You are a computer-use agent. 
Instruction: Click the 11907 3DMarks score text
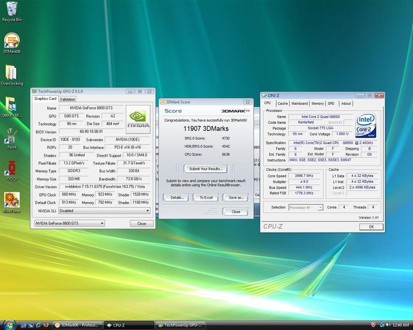[206, 129]
